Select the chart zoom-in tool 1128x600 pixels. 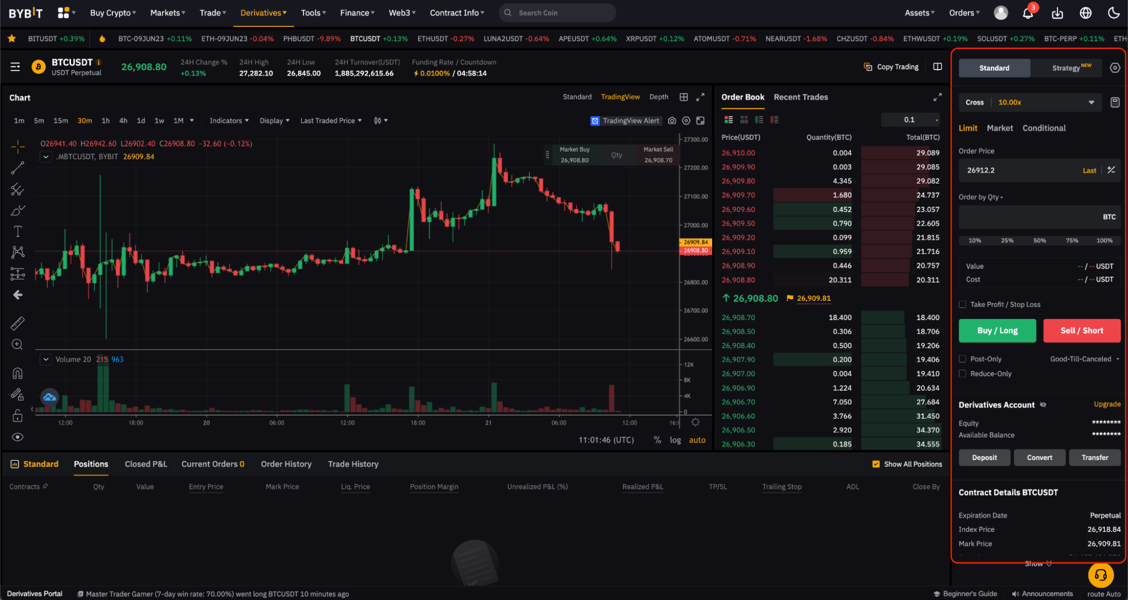pos(17,344)
